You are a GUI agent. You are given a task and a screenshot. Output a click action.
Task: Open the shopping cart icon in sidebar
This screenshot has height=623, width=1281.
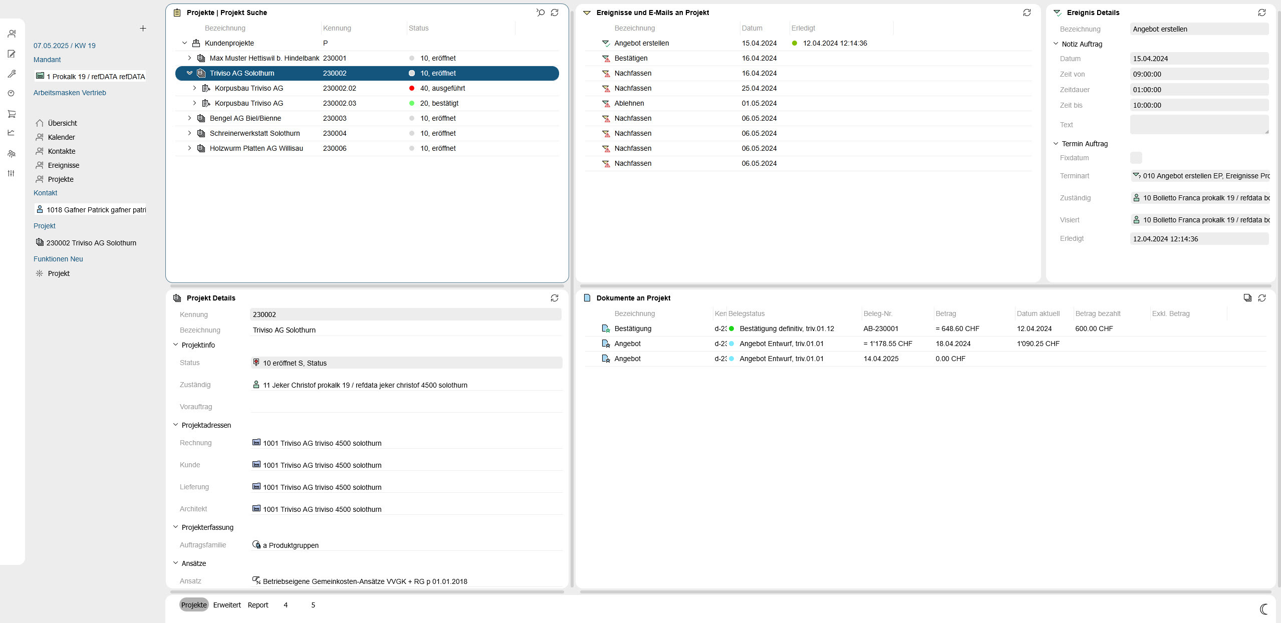[x=12, y=114]
